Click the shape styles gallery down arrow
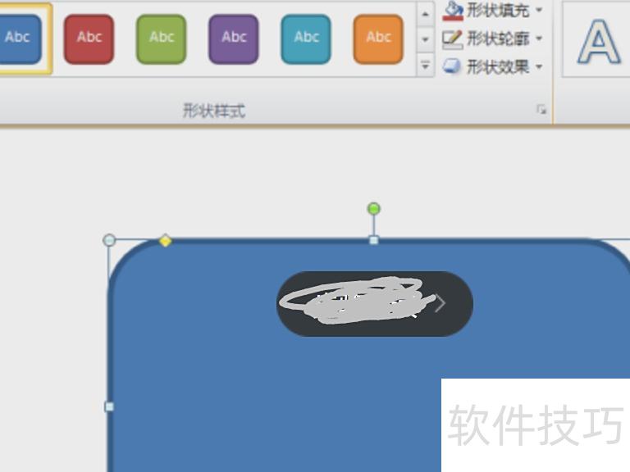The width and height of the screenshot is (630, 472). [x=425, y=39]
